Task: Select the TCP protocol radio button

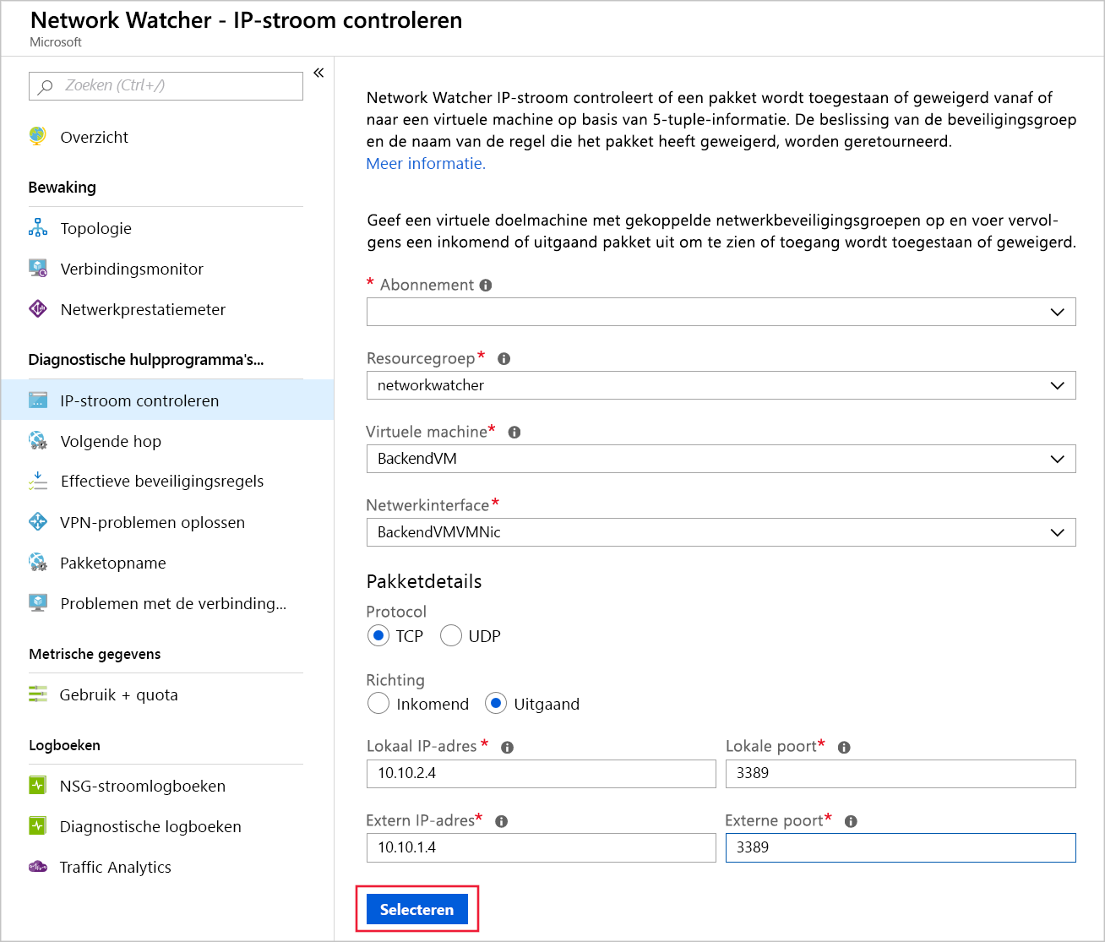Action: pos(378,635)
